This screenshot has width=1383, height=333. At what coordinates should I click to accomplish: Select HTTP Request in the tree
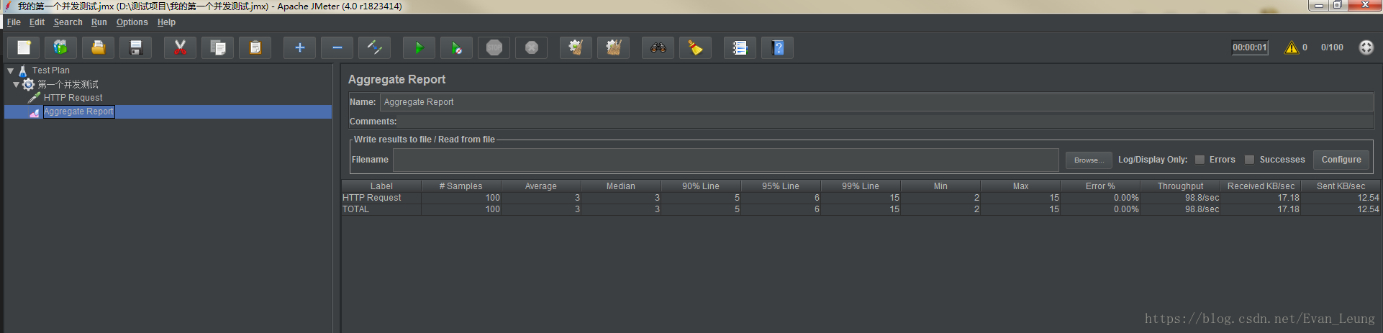click(x=73, y=98)
